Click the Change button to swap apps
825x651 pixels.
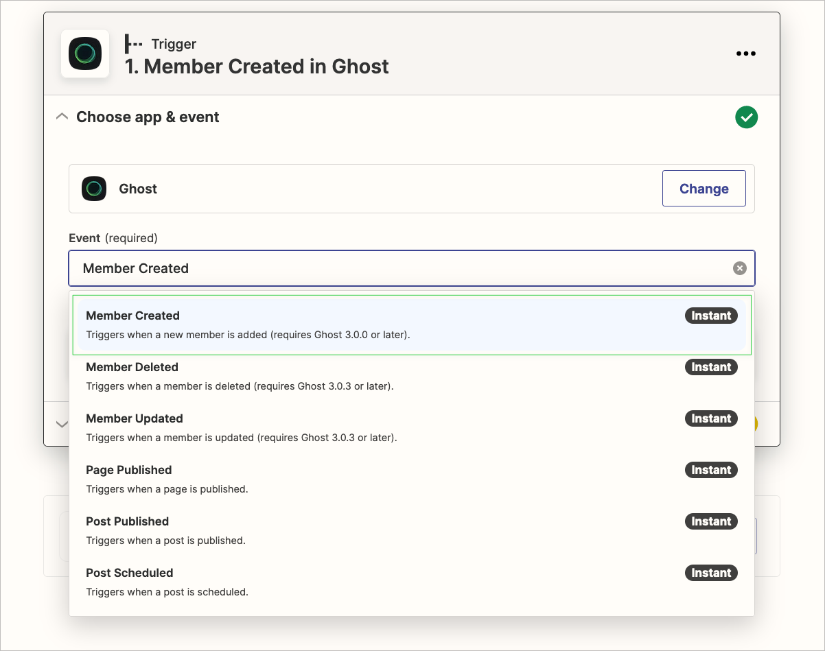pos(704,188)
